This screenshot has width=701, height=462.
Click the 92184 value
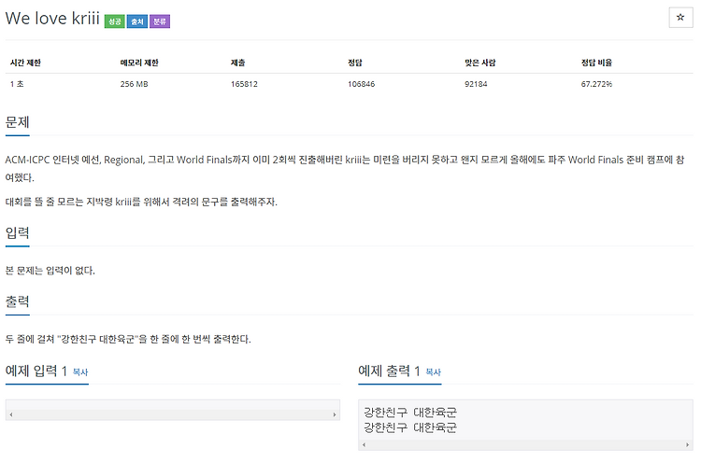[476, 84]
